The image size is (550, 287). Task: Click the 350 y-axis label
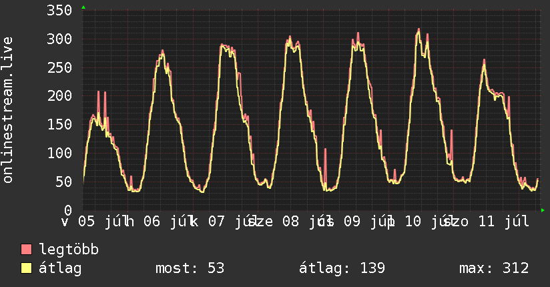pos(59,10)
